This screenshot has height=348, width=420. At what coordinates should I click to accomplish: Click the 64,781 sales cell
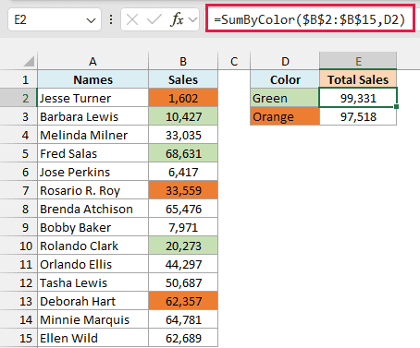pos(183,319)
